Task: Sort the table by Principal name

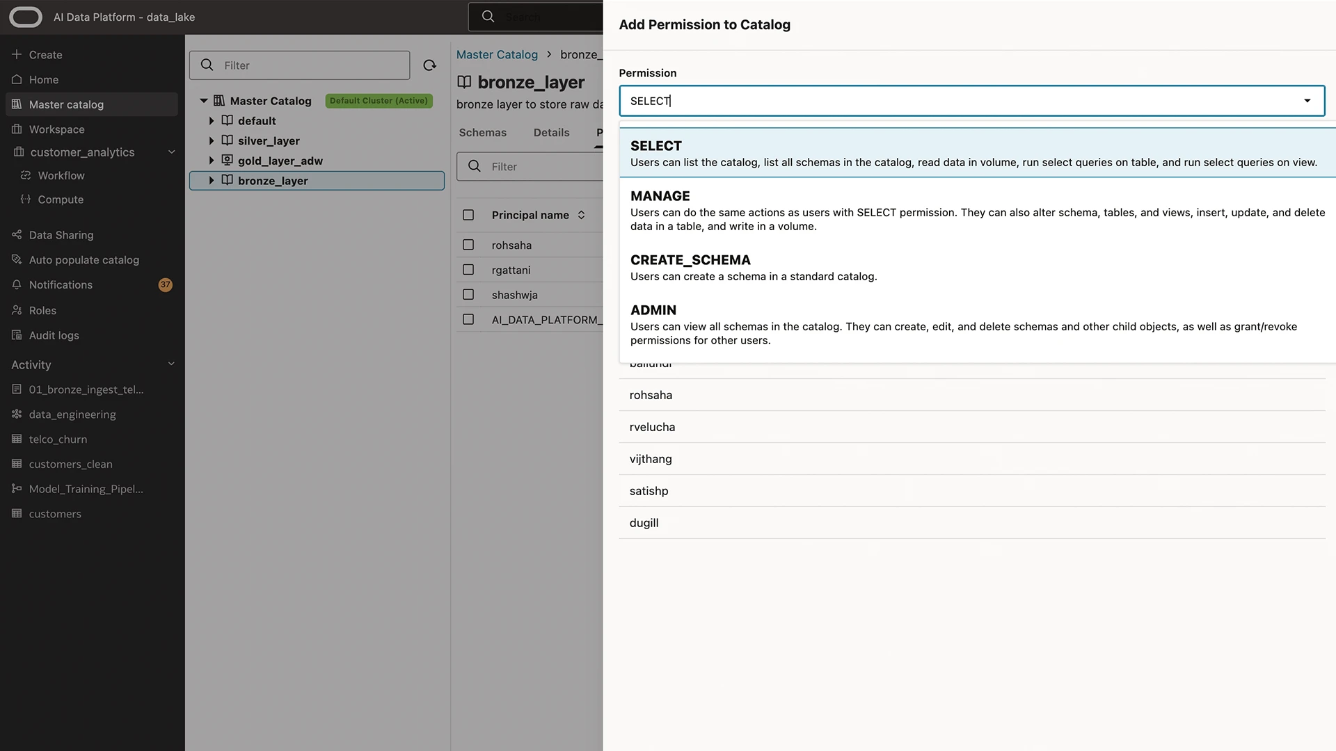Action: 582,215
